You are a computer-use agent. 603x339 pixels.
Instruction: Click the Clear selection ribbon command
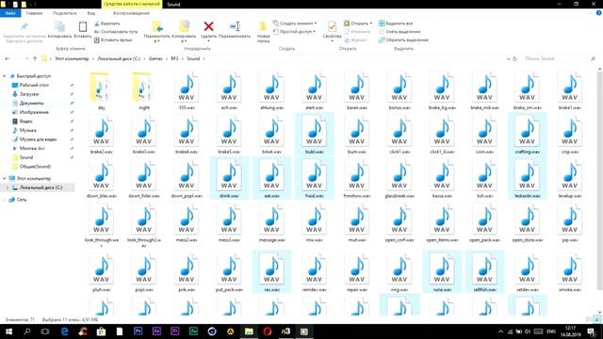coord(399,32)
